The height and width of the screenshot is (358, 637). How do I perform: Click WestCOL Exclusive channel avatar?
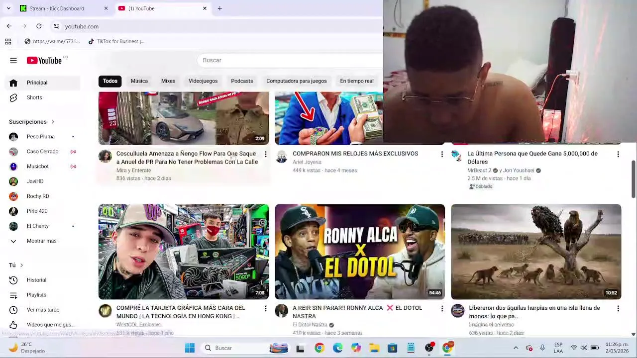coord(105,311)
